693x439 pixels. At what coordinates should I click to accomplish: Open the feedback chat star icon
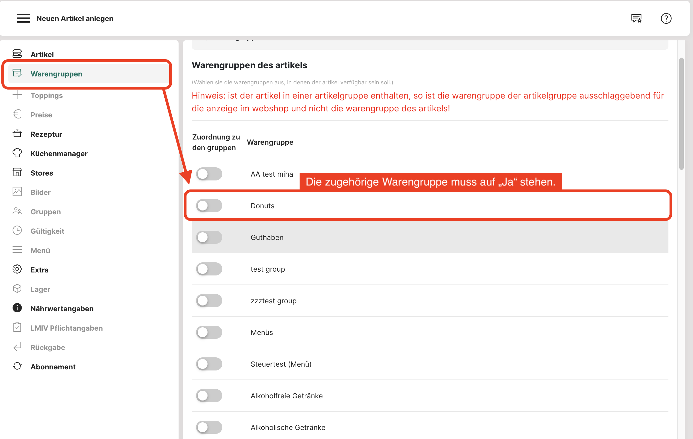tap(636, 18)
